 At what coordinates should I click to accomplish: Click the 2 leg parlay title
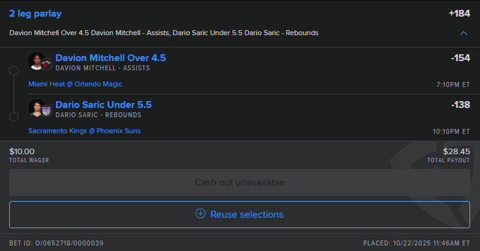(x=35, y=14)
